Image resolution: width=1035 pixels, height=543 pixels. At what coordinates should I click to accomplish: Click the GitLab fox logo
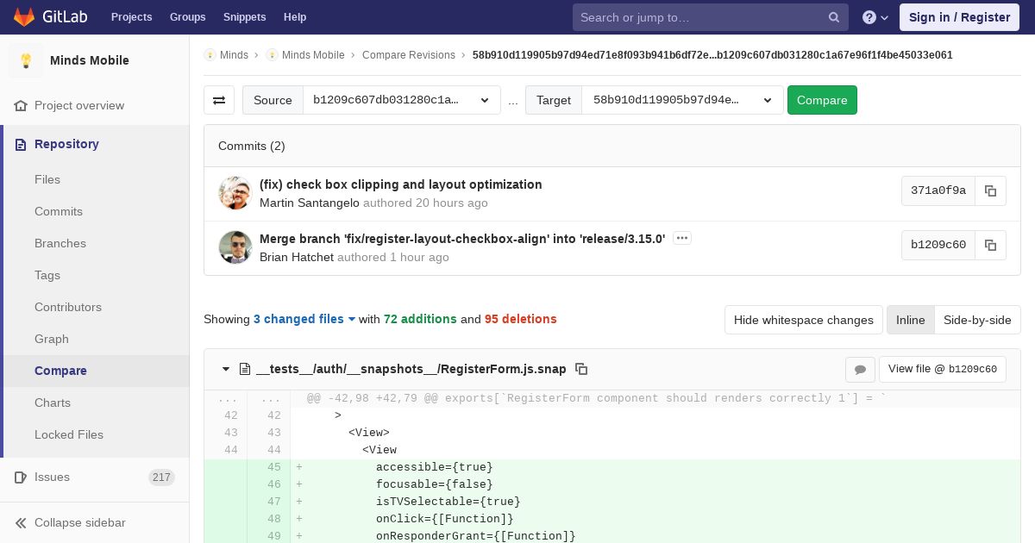tap(24, 17)
